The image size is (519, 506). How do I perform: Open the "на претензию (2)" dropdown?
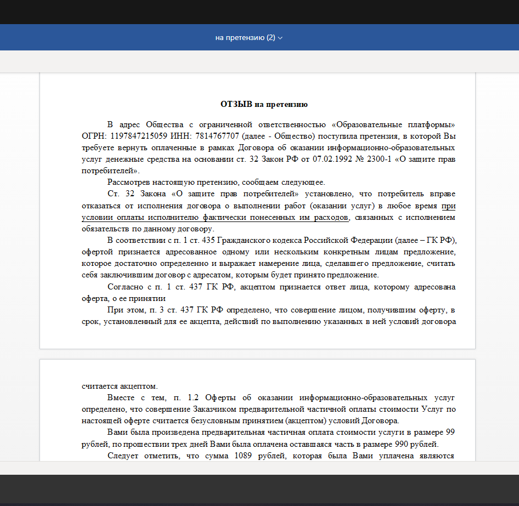(249, 37)
